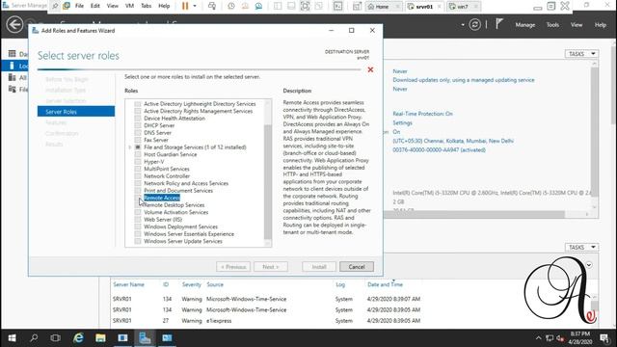617x347 pixels.
Task: Collapse the events section chevron
Action: coord(589,265)
